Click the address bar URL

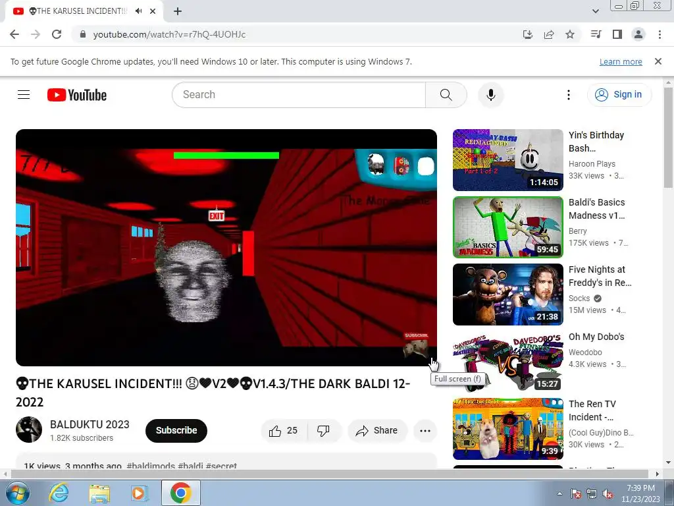169,34
